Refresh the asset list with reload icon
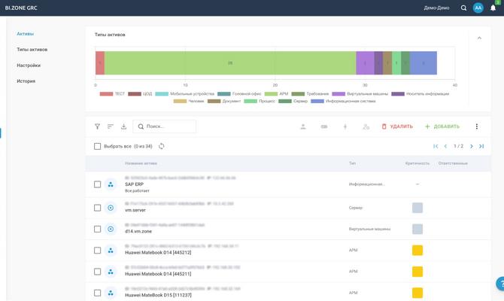This screenshot has height=301, width=504. coord(162,146)
